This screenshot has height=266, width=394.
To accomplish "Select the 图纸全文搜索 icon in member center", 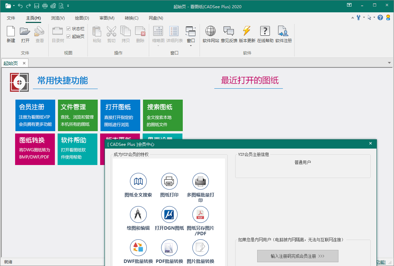I will (x=138, y=182).
